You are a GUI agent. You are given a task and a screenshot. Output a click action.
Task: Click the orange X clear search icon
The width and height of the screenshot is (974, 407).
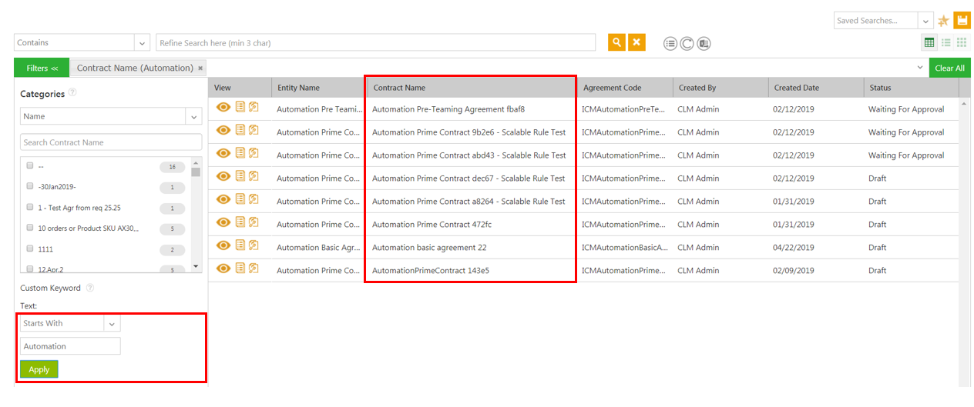pyautogui.click(x=636, y=42)
